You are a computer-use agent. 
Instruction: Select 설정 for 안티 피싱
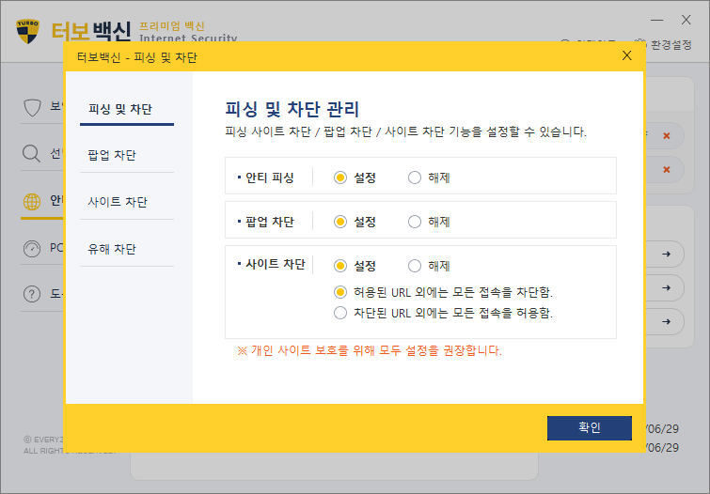[340, 177]
